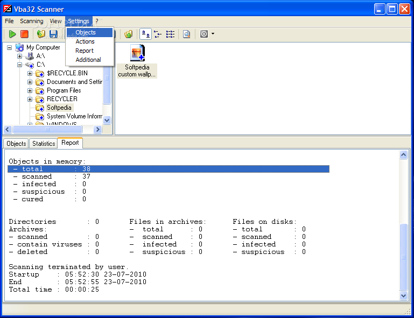
Task: Open the View menu
Action: tap(55, 21)
